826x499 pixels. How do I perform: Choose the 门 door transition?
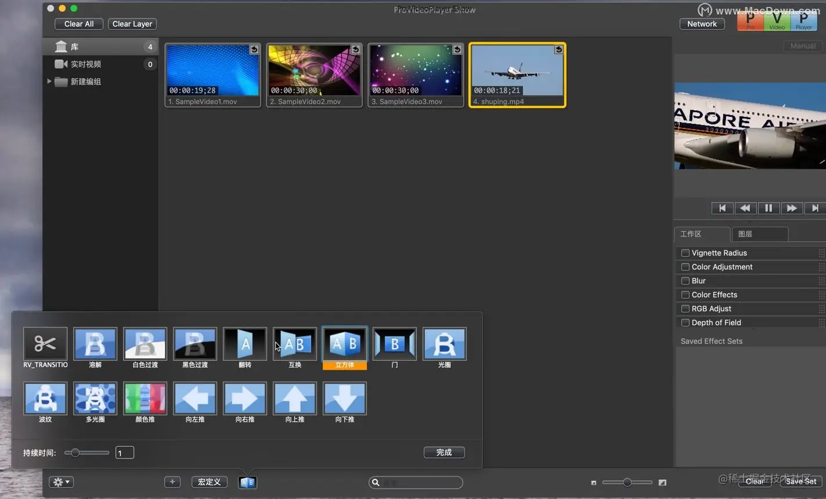[395, 343]
